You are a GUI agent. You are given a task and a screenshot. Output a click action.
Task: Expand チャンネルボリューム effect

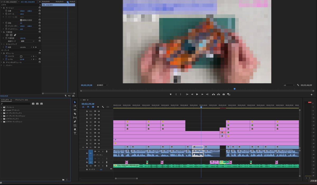(2, 62)
